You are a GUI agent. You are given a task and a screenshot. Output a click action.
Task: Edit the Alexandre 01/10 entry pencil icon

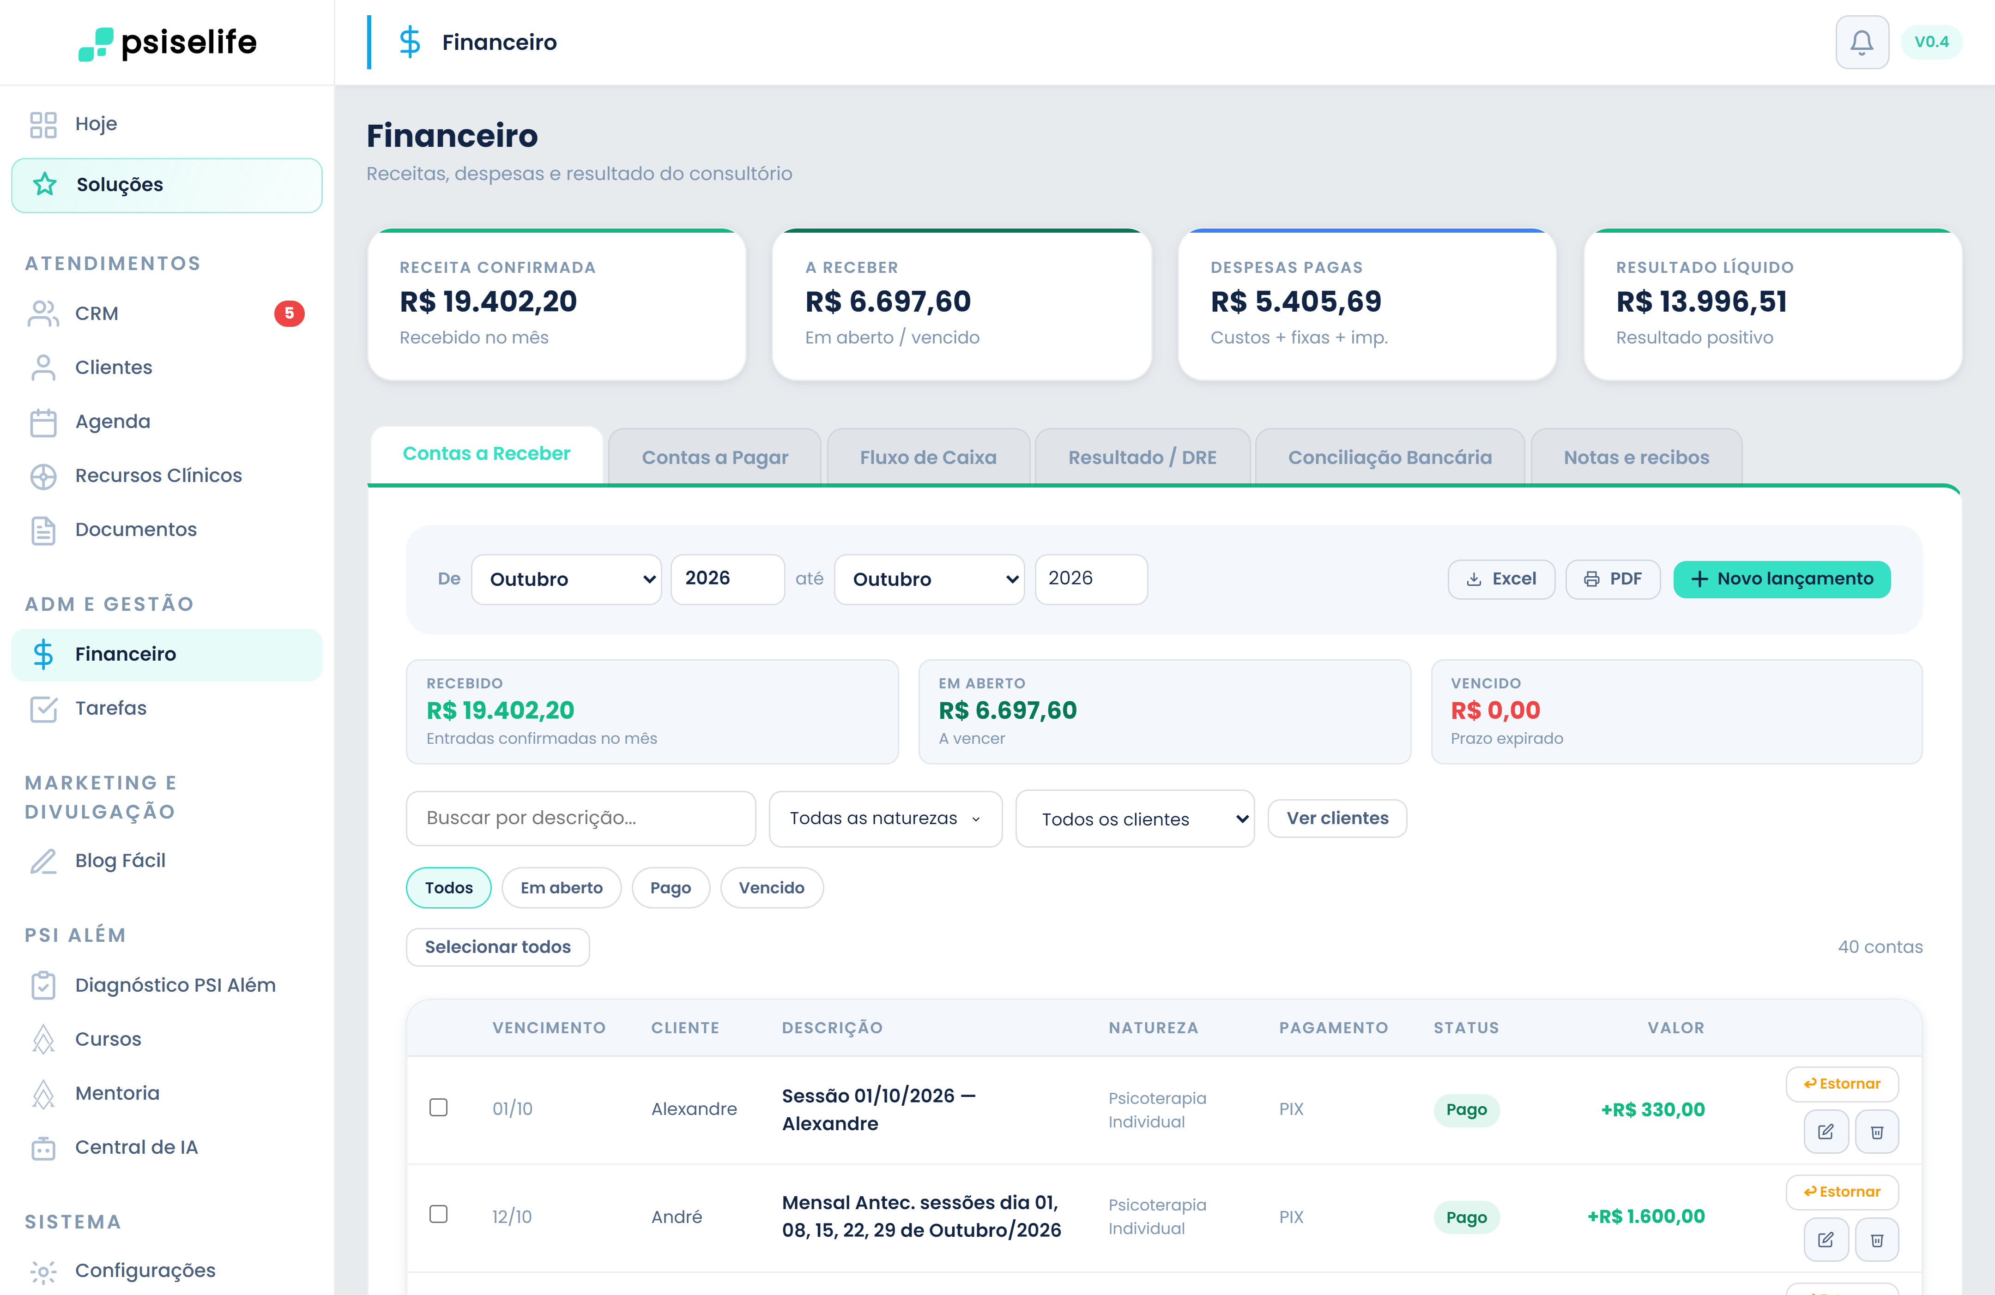tap(1825, 1132)
